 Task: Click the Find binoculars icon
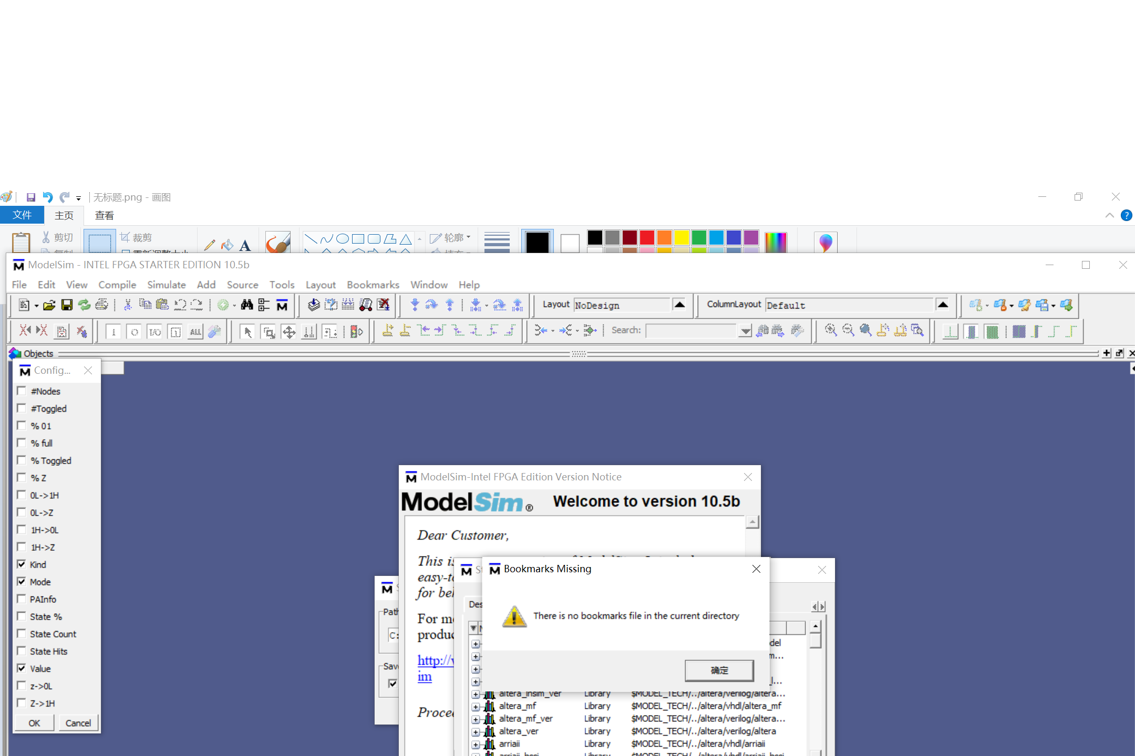click(247, 305)
